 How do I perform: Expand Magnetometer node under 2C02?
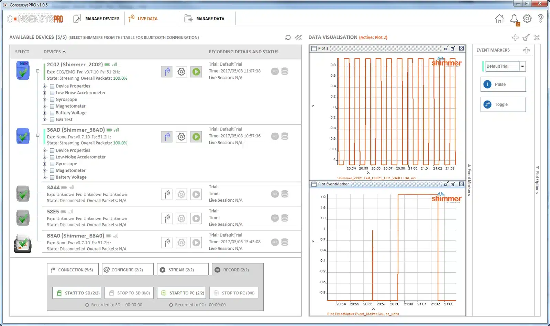pos(45,106)
